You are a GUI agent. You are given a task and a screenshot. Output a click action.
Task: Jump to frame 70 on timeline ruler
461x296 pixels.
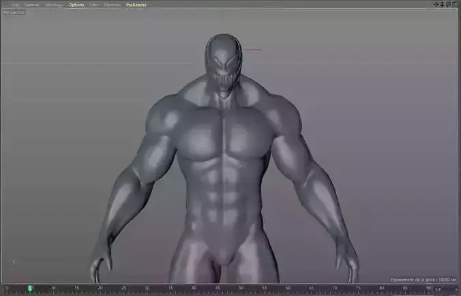click(x=335, y=288)
